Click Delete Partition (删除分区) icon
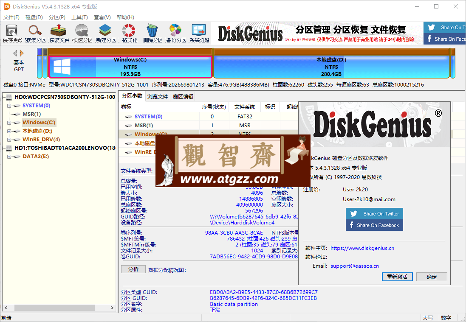 pos(153,33)
